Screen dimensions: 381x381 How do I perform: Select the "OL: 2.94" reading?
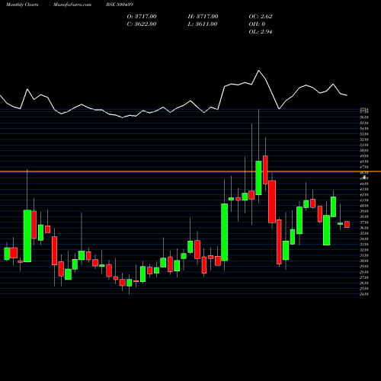(x=261, y=32)
